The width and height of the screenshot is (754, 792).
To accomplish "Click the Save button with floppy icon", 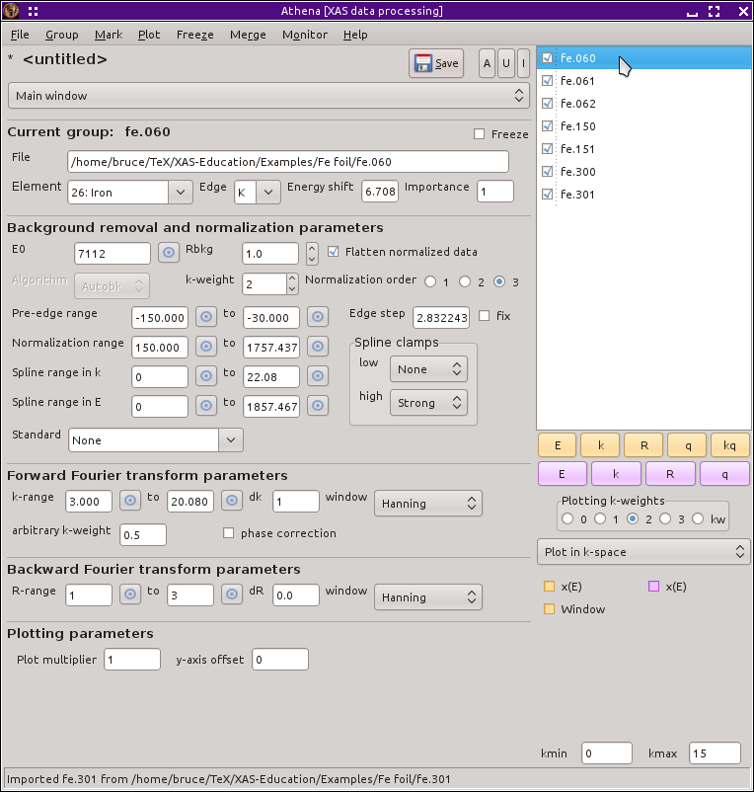I will [x=436, y=63].
